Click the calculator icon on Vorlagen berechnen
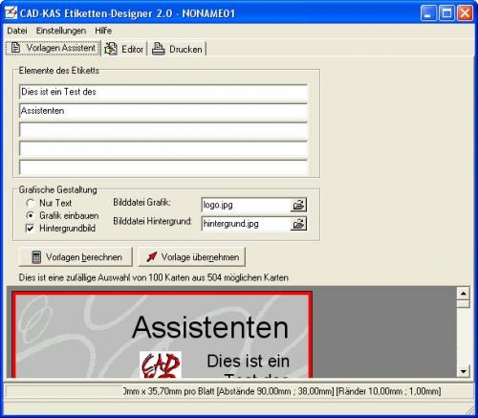The height and width of the screenshot is (418, 478). point(36,257)
